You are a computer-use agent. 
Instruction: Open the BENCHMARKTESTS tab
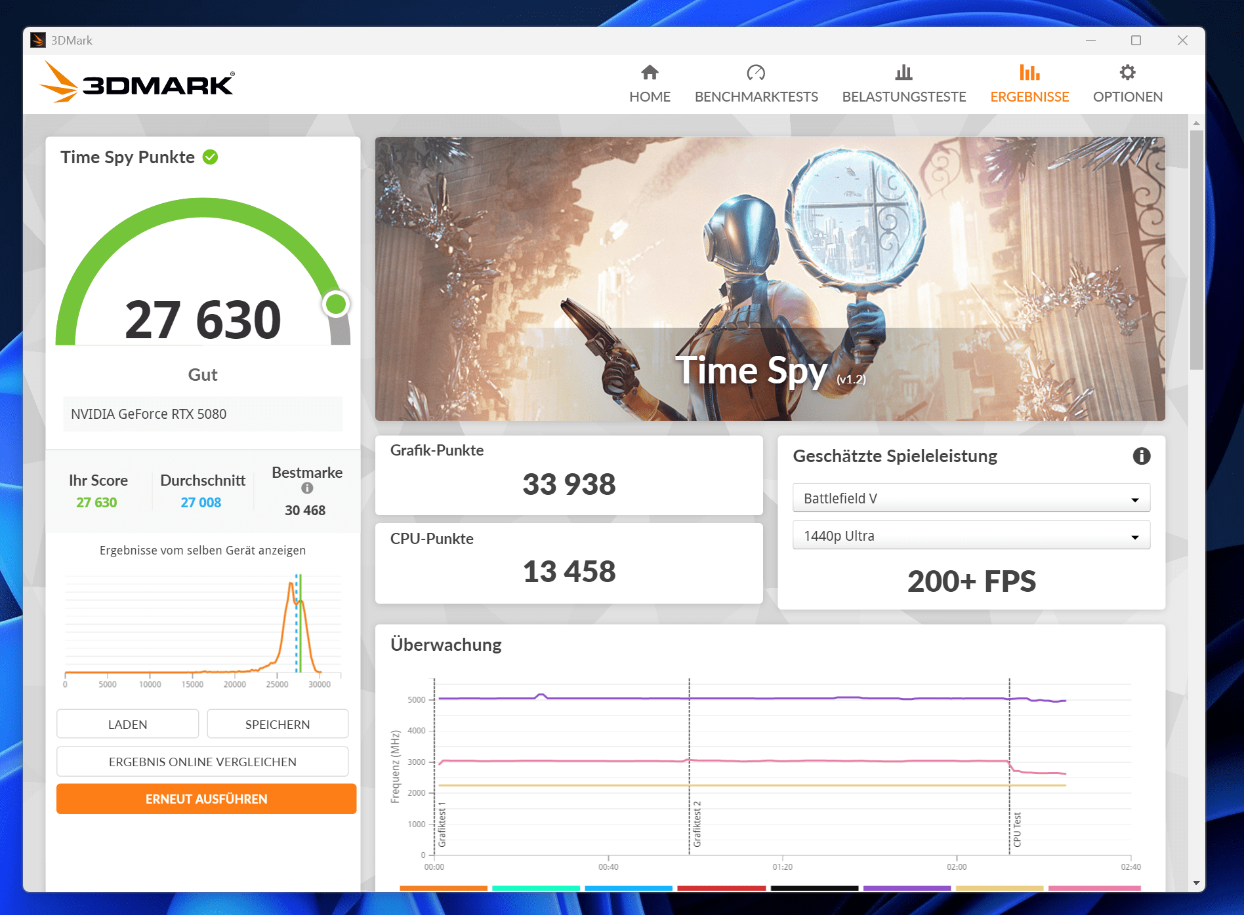click(756, 85)
